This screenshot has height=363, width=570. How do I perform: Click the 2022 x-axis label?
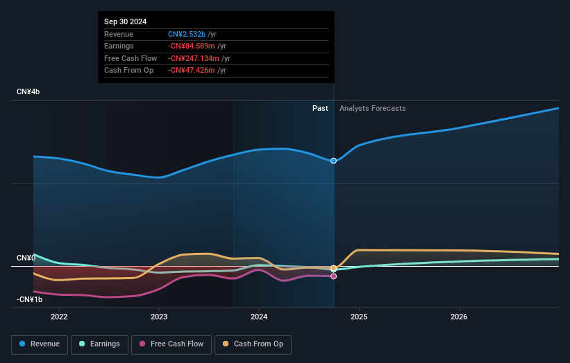(x=59, y=317)
